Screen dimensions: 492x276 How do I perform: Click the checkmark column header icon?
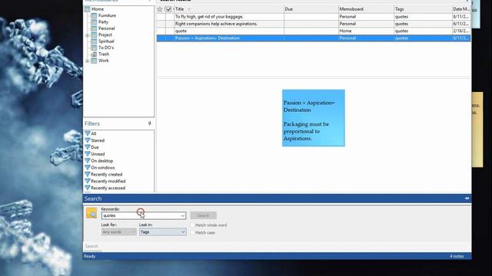click(169, 9)
